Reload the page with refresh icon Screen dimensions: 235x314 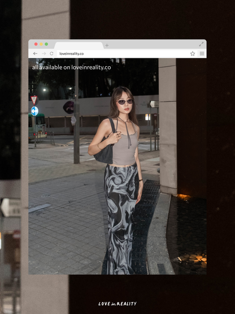coord(51,54)
